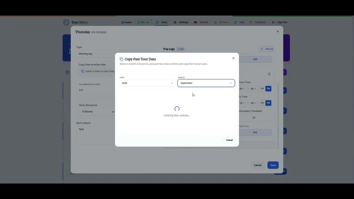Screen dimensions: 354x199
Task: Open the Daily Allowance dropdown
Action: tap(97, 112)
